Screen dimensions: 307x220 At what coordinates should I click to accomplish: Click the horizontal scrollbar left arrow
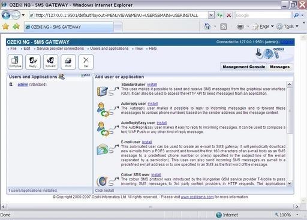coord(4,206)
